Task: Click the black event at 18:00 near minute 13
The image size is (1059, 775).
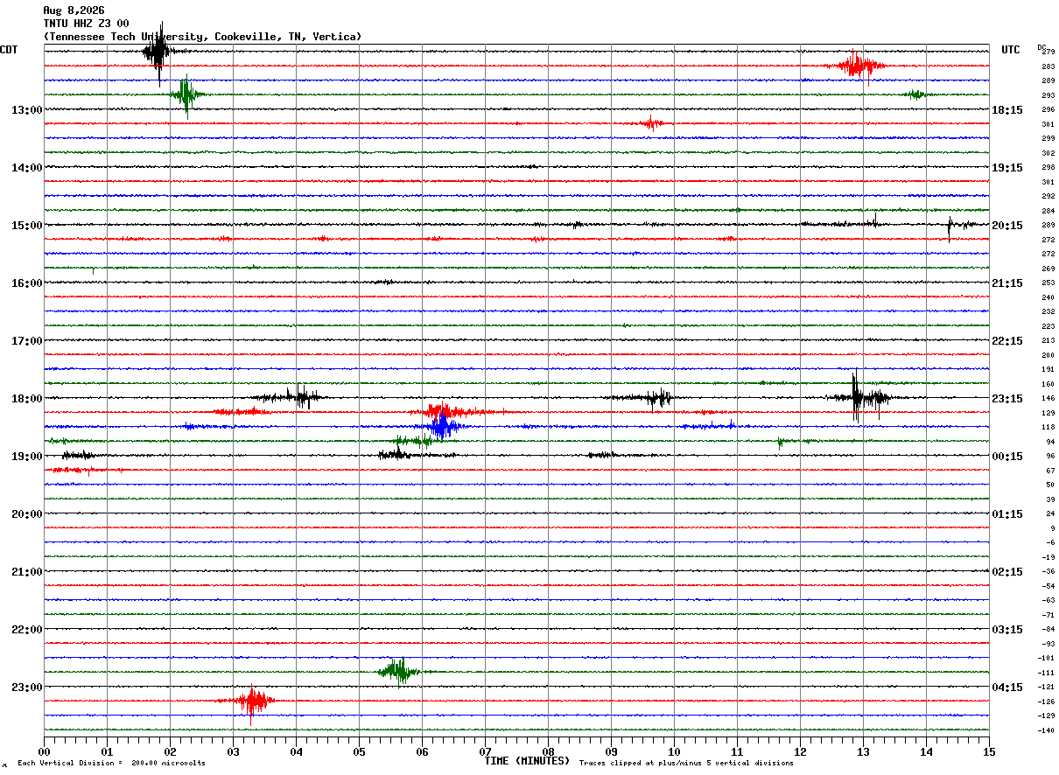Action: [x=862, y=398]
